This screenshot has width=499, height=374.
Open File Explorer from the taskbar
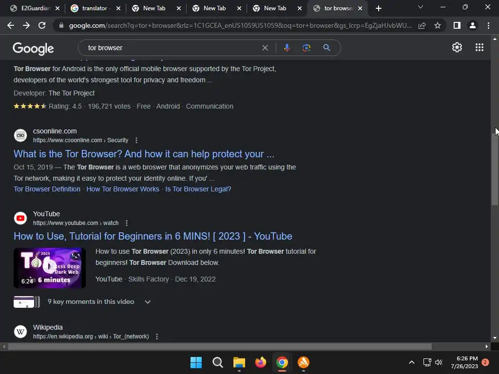pyautogui.click(x=239, y=362)
